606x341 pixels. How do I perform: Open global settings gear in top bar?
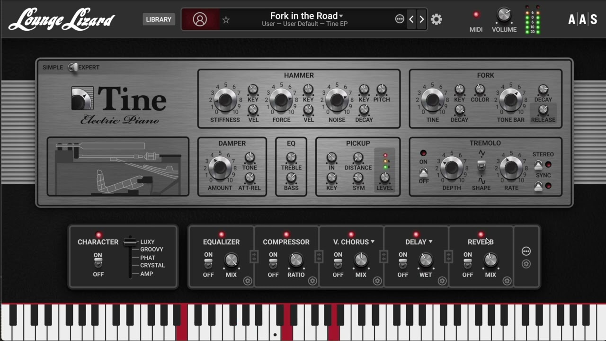pos(437,19)
